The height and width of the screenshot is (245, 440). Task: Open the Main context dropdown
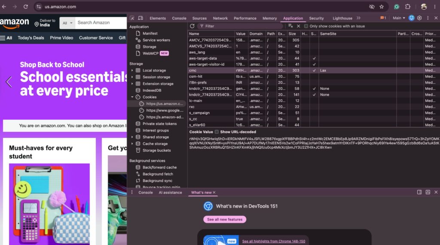click(399, 18)
